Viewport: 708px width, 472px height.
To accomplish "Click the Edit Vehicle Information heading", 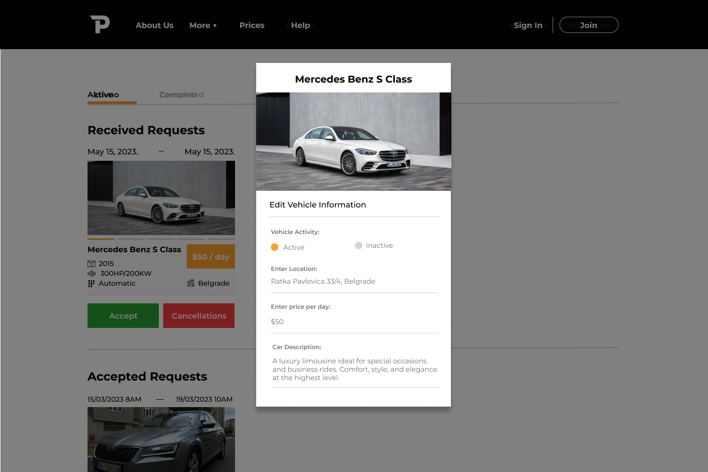I will click(x=318, y=205).
